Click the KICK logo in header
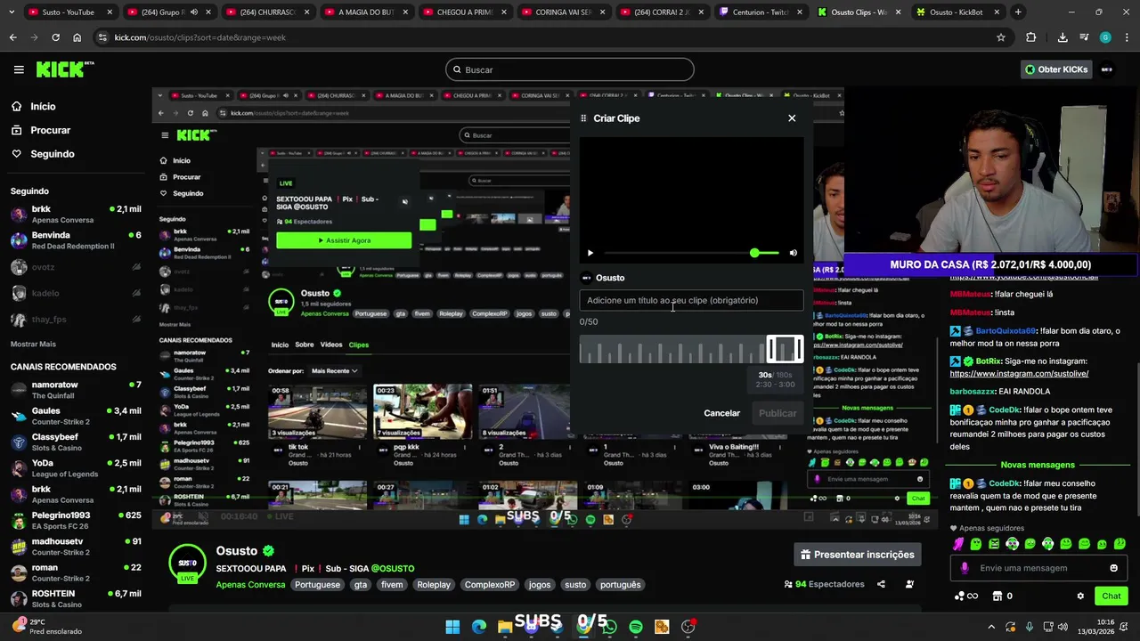 pyautogui.click(x=64, y=69)
